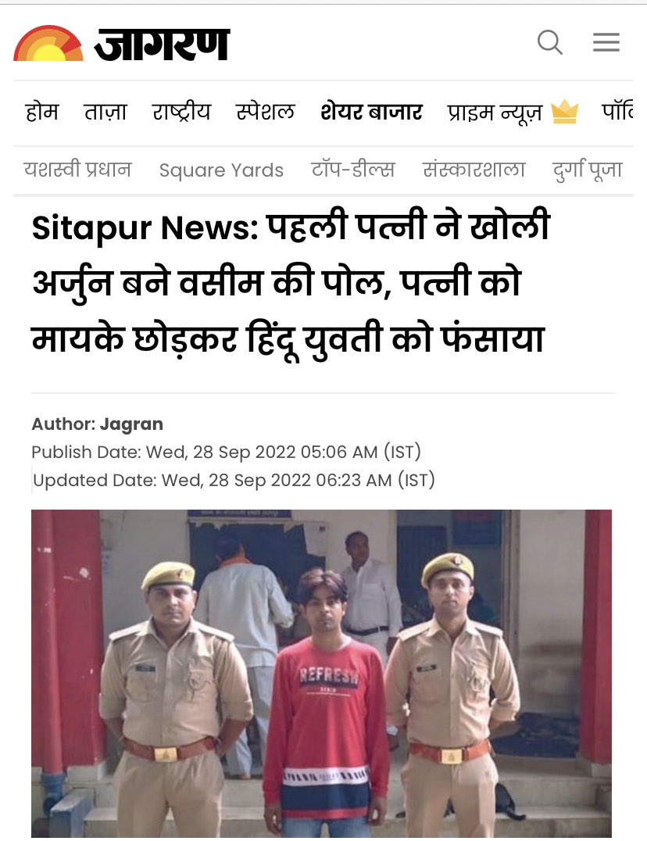The image size is (647, 841).
Task: Open the स्पेशल section tab
Action: pos(266,112)
